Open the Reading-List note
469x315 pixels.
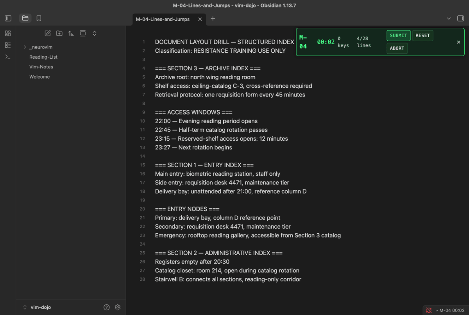(43, 57)
